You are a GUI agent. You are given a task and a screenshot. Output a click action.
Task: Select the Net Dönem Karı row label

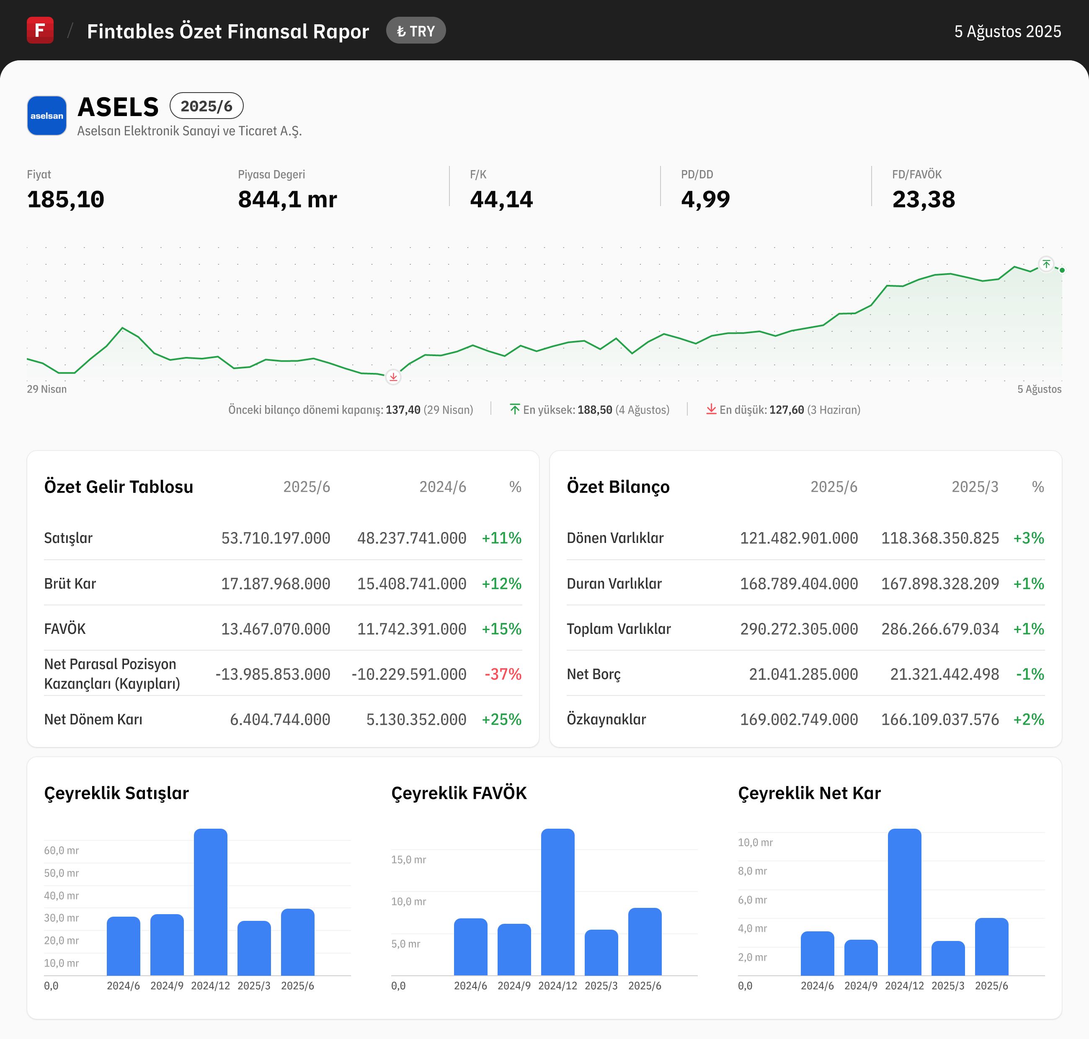coord(93,719)
